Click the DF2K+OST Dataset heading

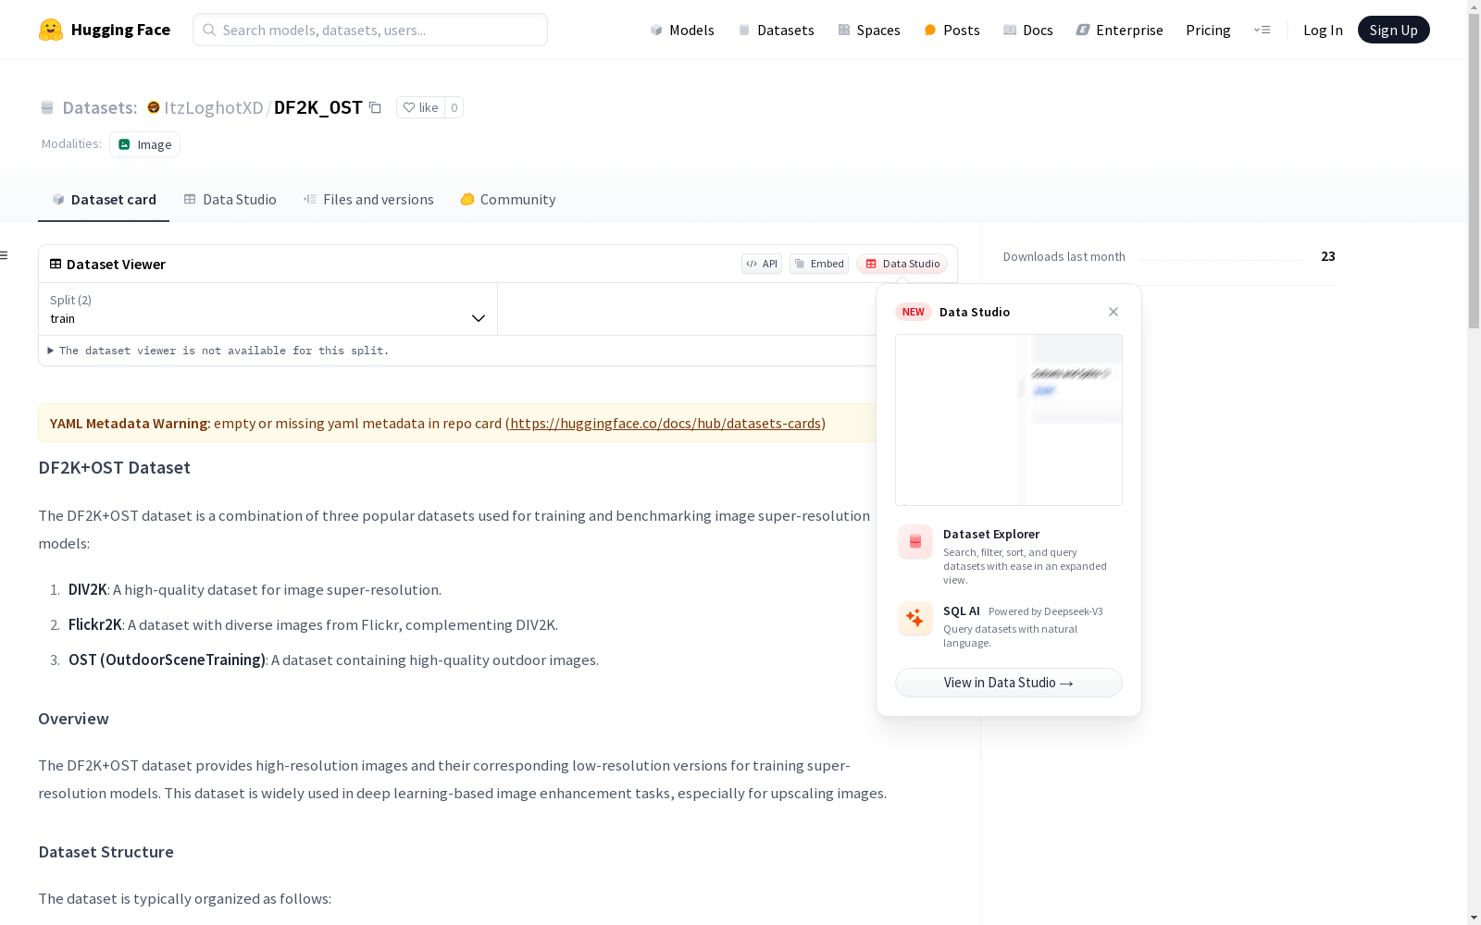click(115, 467)
